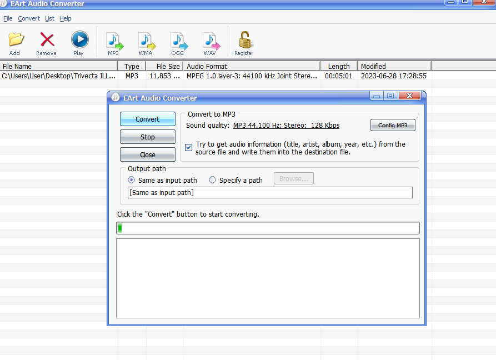Click the conversion progress bar
This screenshot has height=360, width=496.
point(268,228)
